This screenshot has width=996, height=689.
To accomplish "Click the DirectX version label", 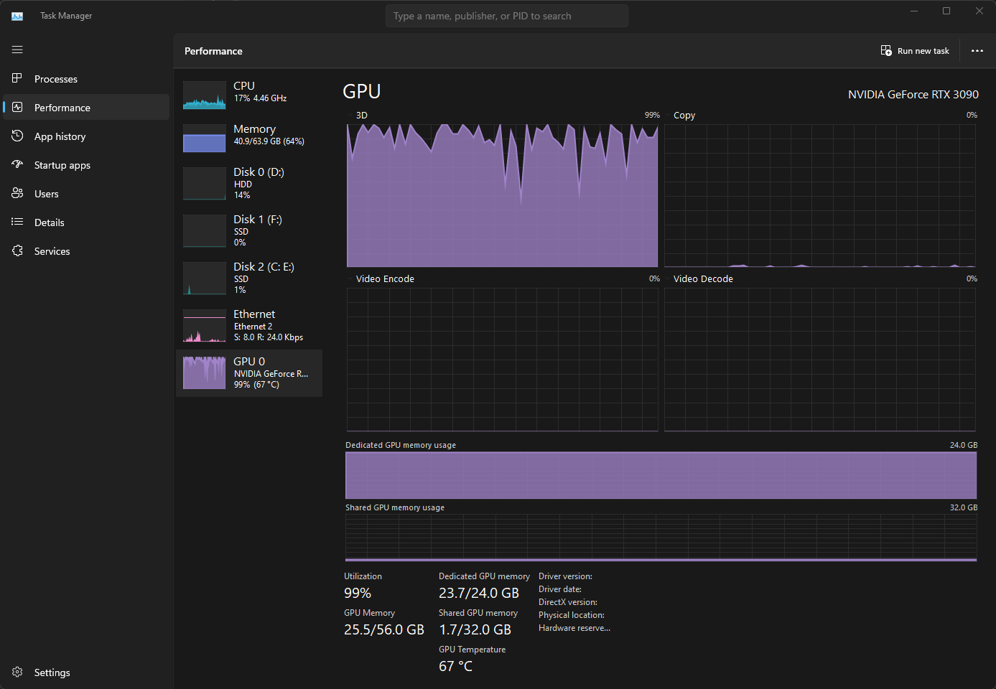I will click(568, 602).
